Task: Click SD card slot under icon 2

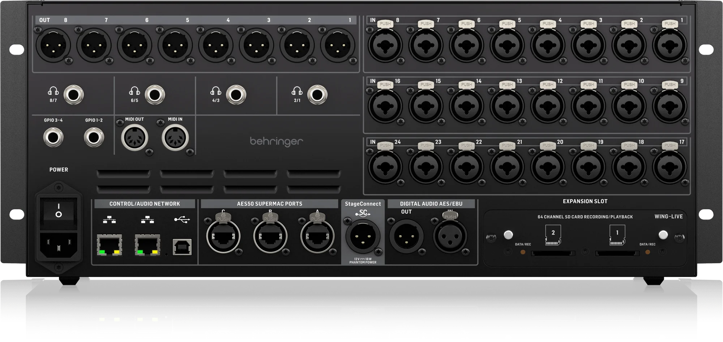Action: (x=553, y=253)
